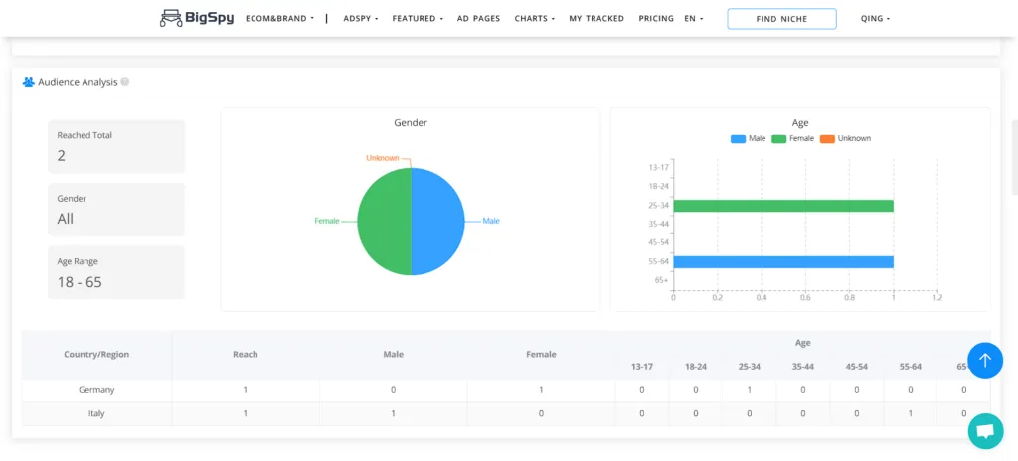This screenshot has height=461, width=1018.
Task: Open the CHARTS dropdown menu
Action: (535, 19)
